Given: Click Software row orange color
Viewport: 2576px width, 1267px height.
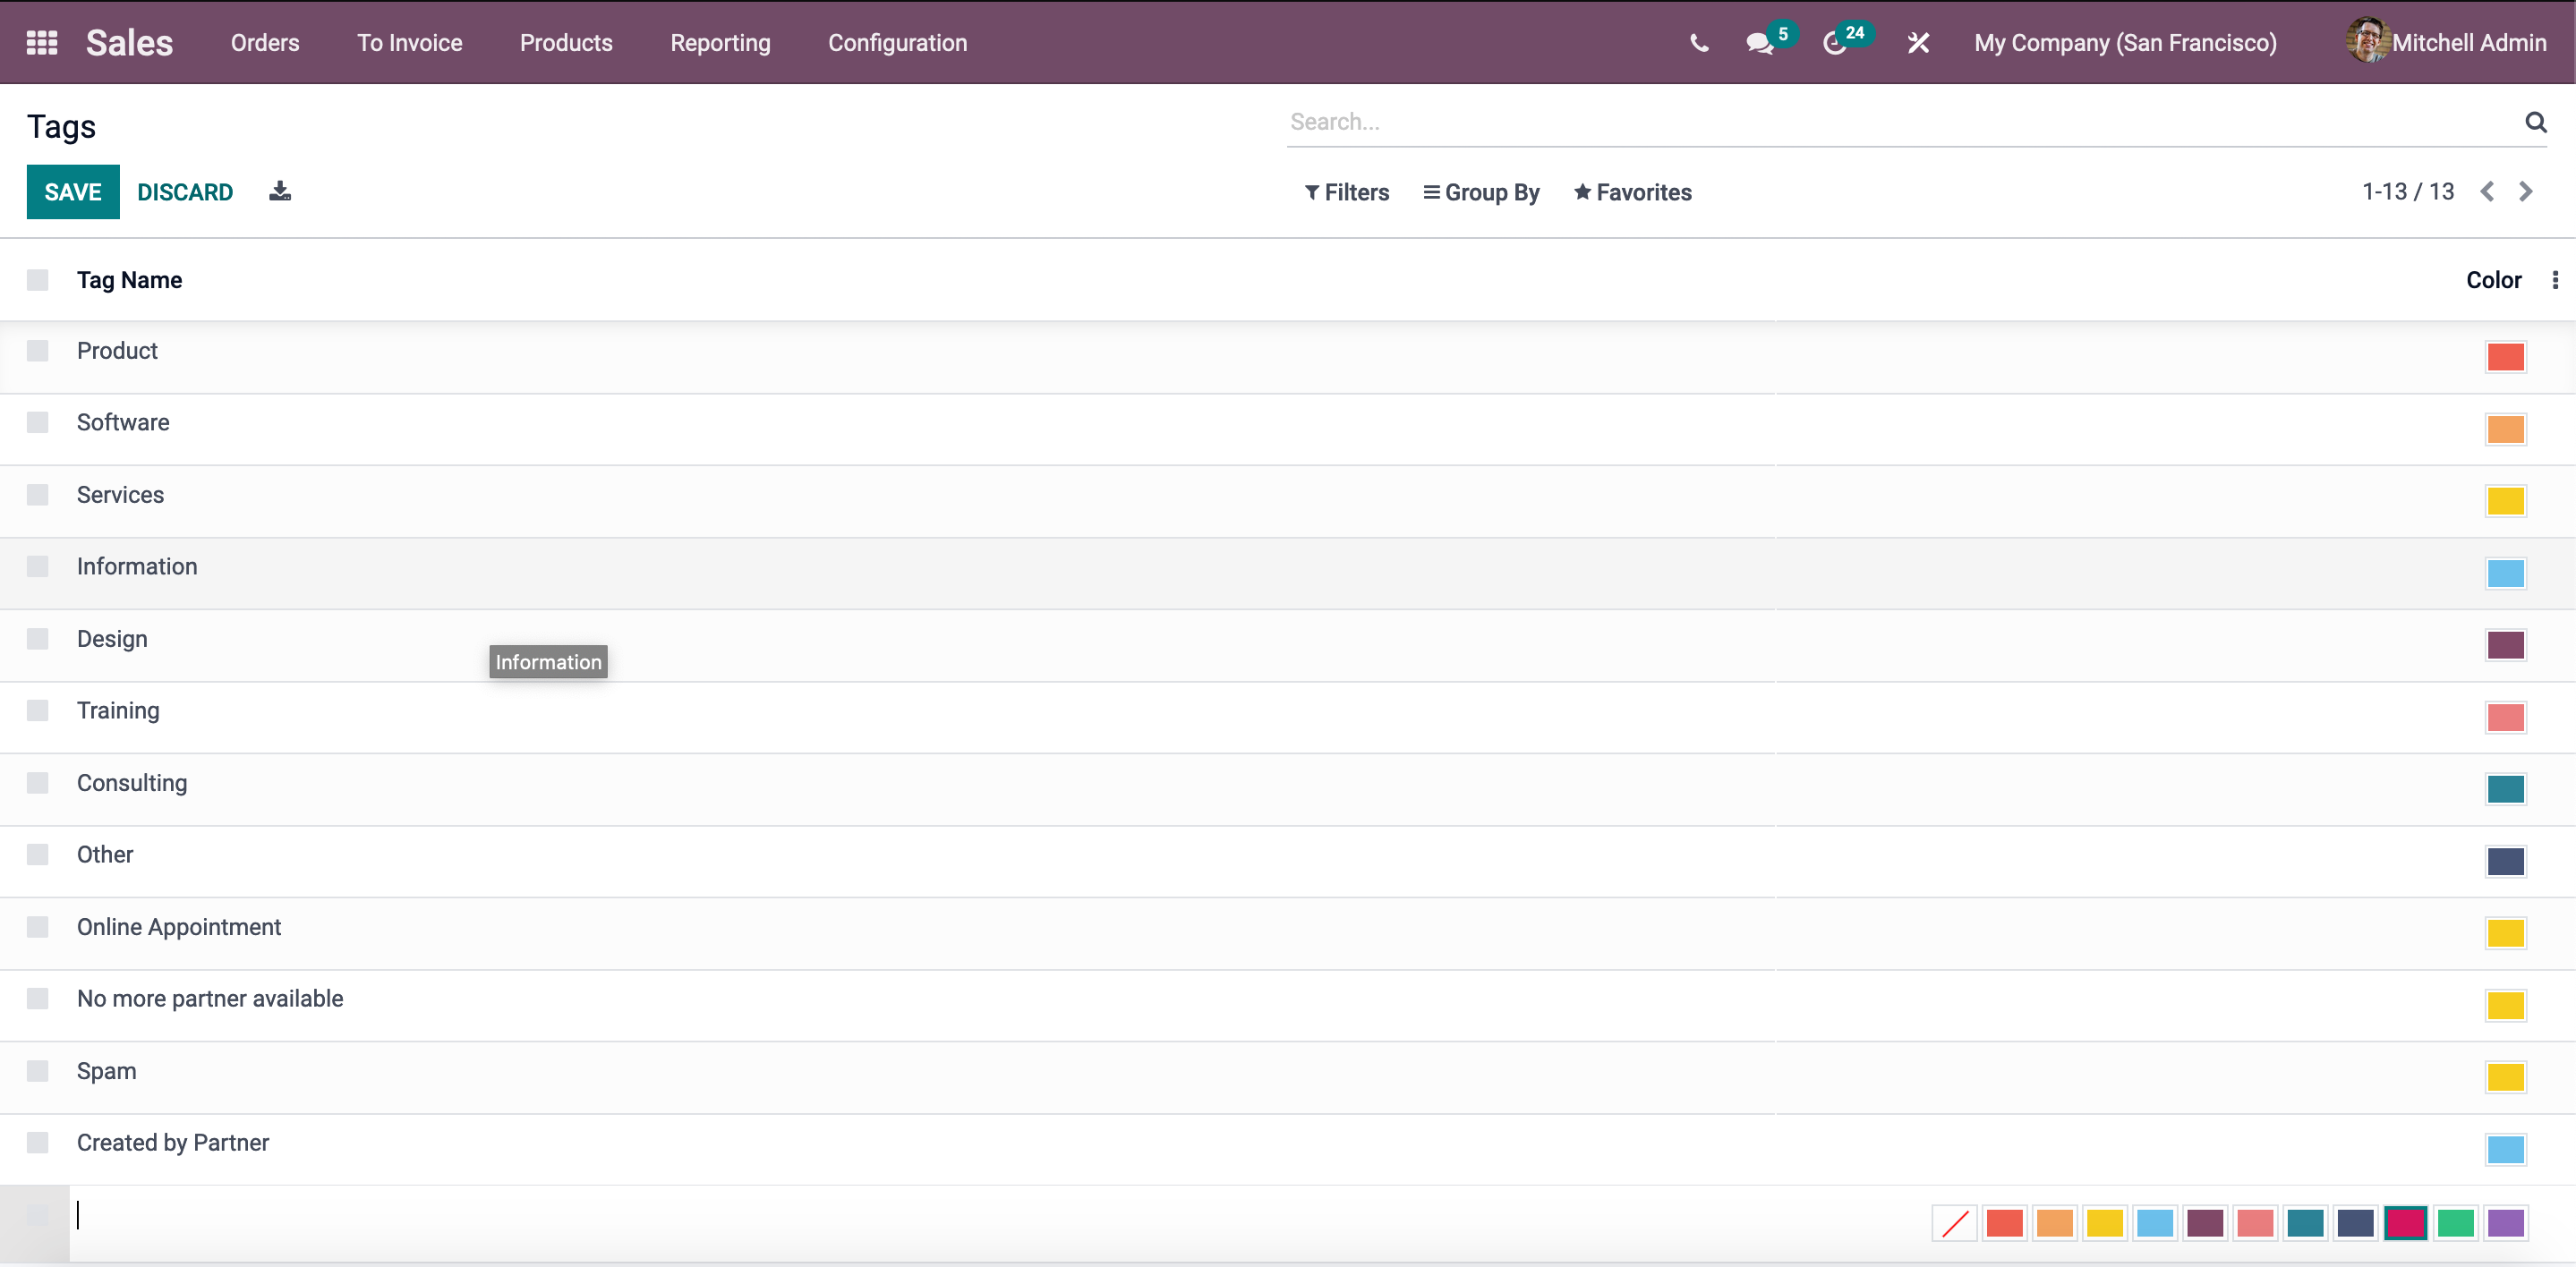Looking at the screenshot, I should pos(2505,429).
